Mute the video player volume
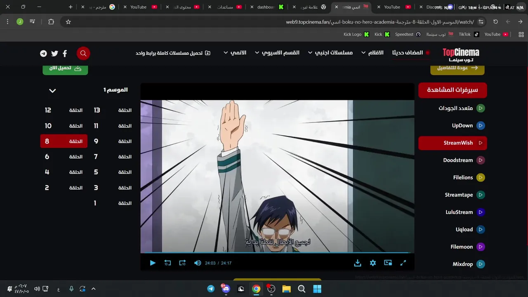Viewport: 528px width, 297px height. click(x=198, y=263)
